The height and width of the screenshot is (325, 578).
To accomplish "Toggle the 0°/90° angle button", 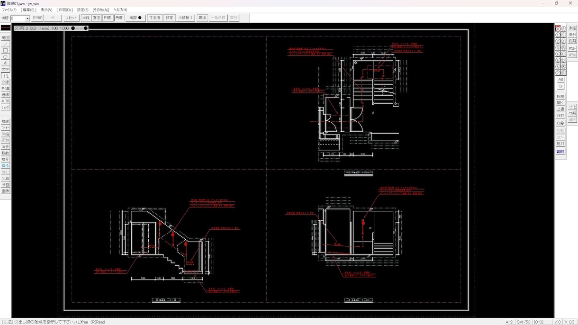I will [37, 18].
